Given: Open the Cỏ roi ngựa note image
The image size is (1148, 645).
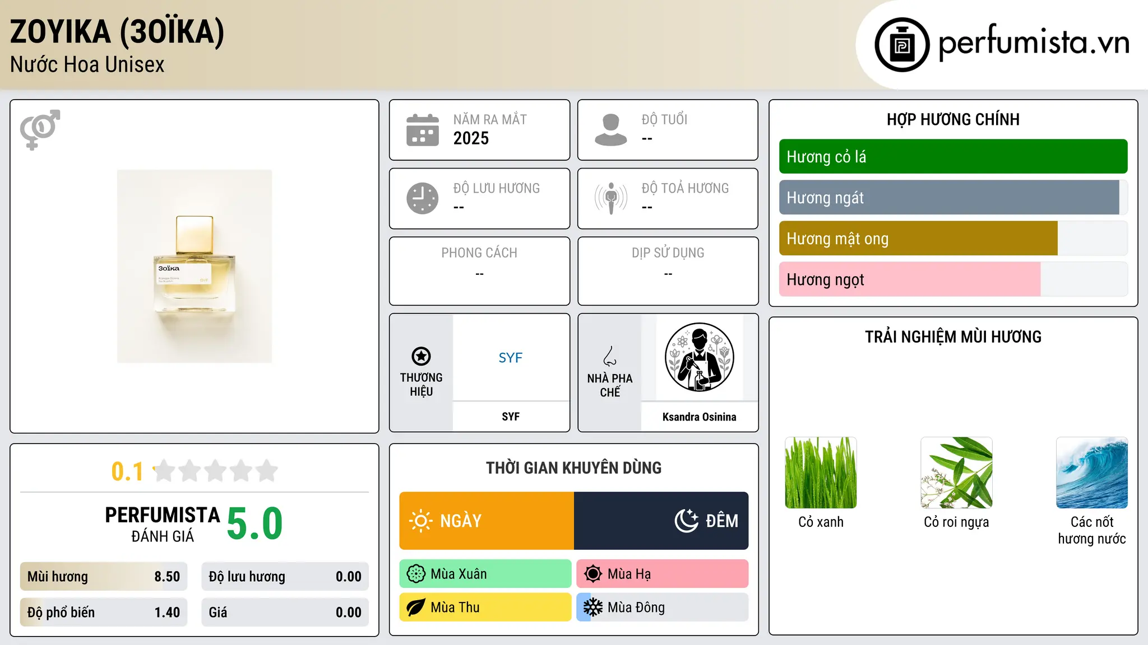Looking at the screenshot, I should coord(956,473).
